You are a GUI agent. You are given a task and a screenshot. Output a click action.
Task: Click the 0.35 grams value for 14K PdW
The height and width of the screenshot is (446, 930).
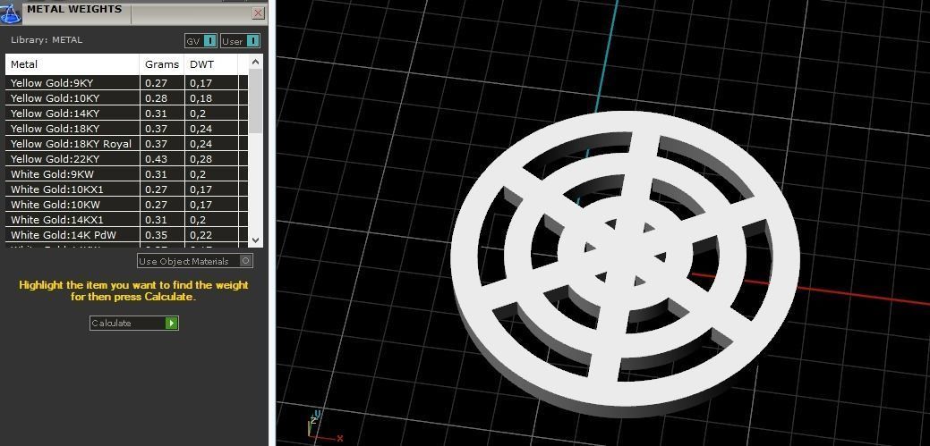[156, 235]
